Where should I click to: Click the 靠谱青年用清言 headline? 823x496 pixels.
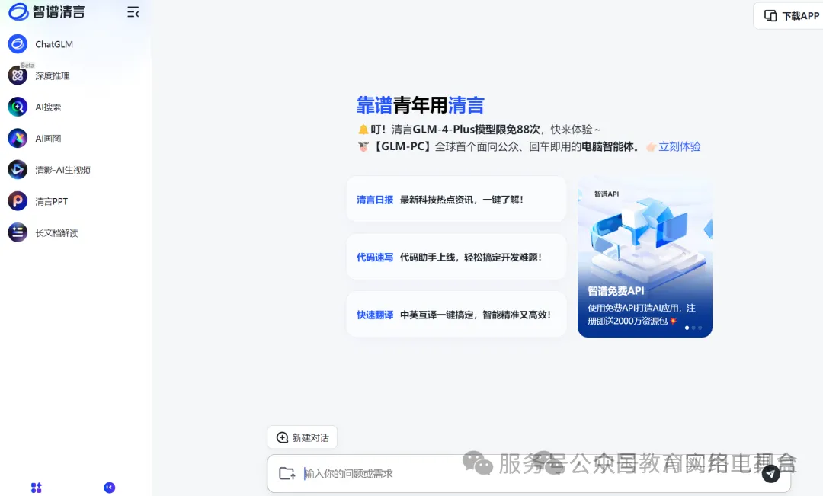(420, 105)
